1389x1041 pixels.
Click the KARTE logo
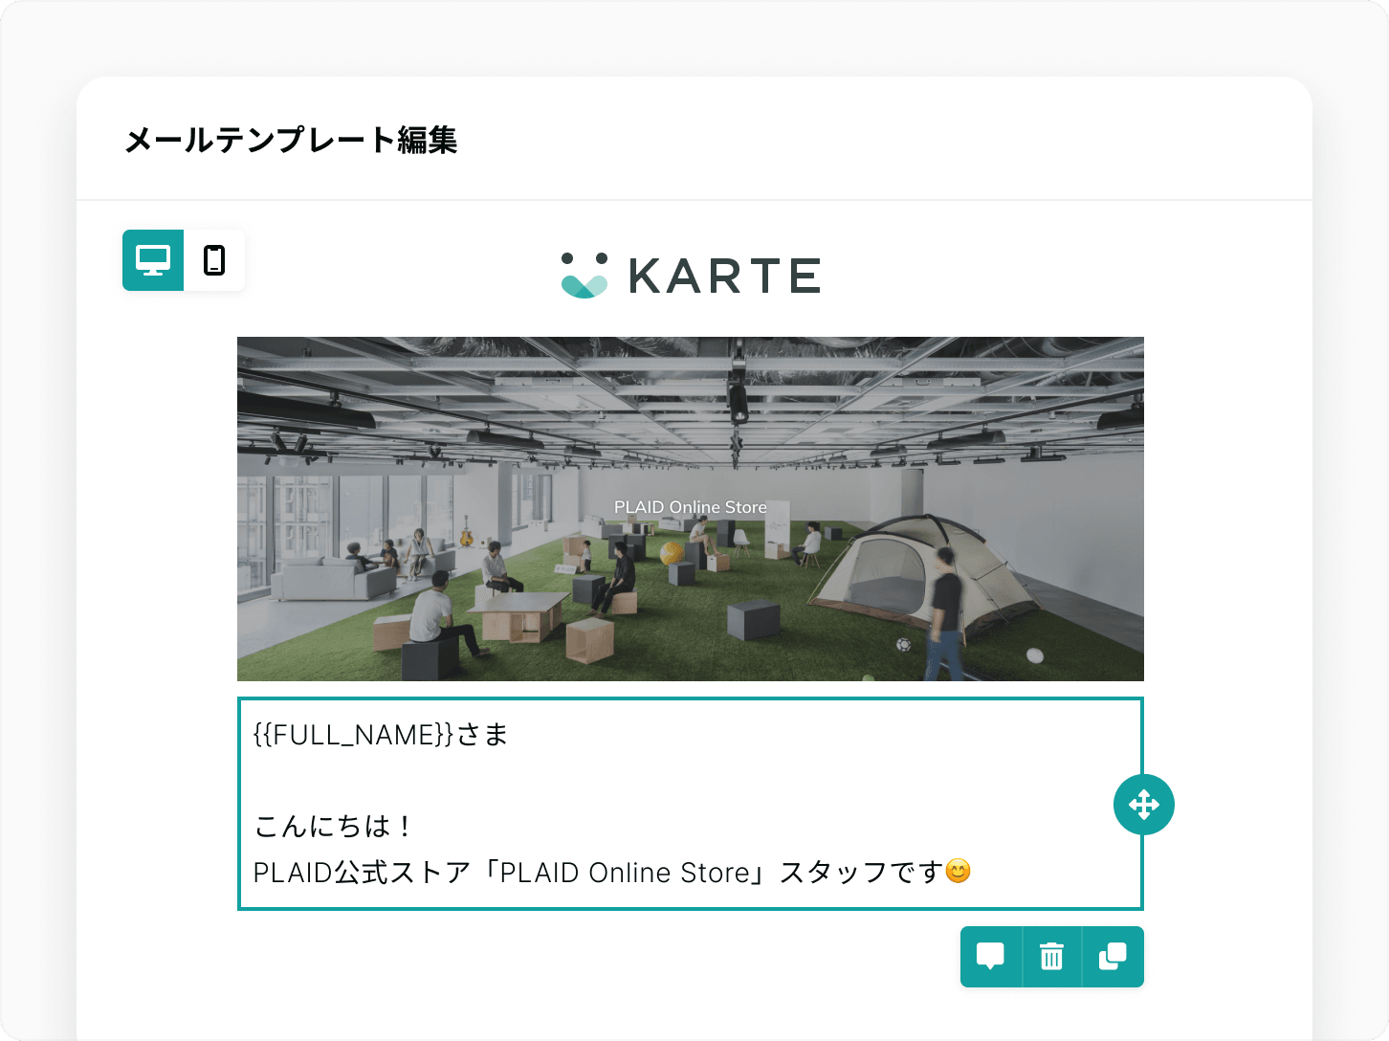(x=691, y=276)
